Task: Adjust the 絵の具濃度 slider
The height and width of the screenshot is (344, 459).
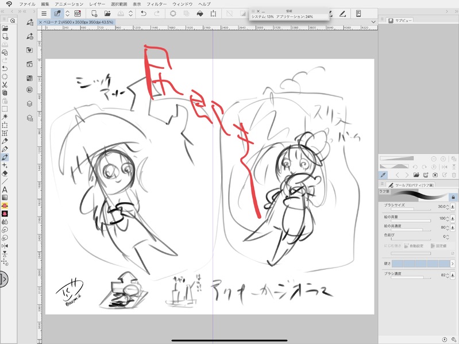Action: (411, 230)
